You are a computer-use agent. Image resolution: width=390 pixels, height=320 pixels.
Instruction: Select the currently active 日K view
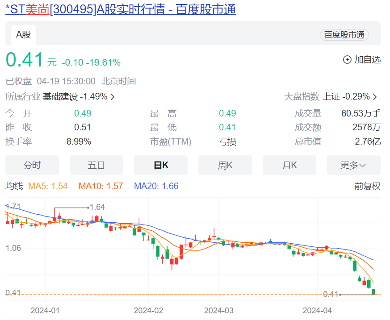160,165
